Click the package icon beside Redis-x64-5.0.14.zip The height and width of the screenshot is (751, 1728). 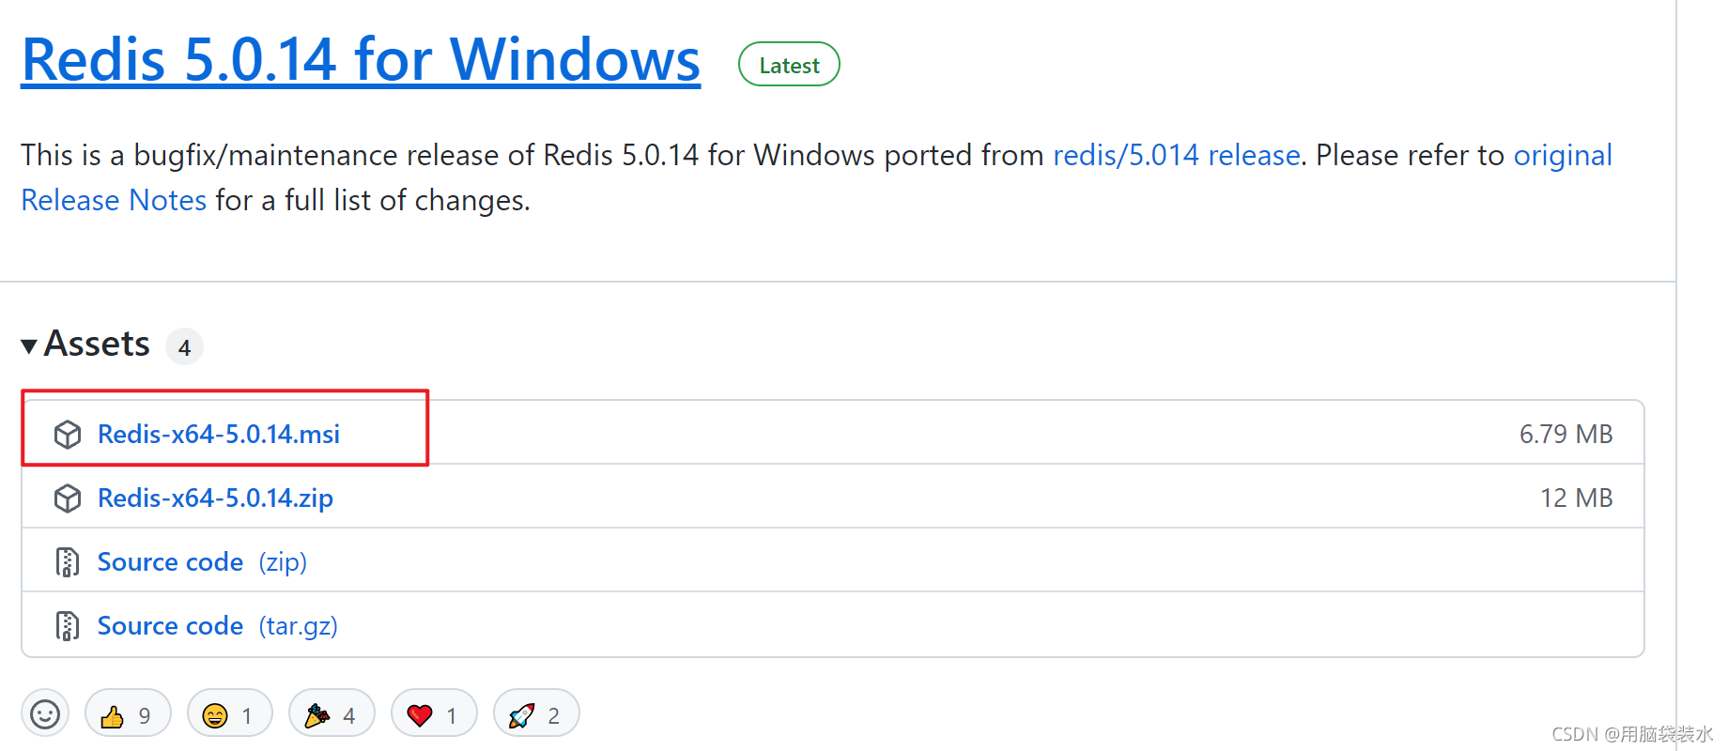(x=68, y=498)
